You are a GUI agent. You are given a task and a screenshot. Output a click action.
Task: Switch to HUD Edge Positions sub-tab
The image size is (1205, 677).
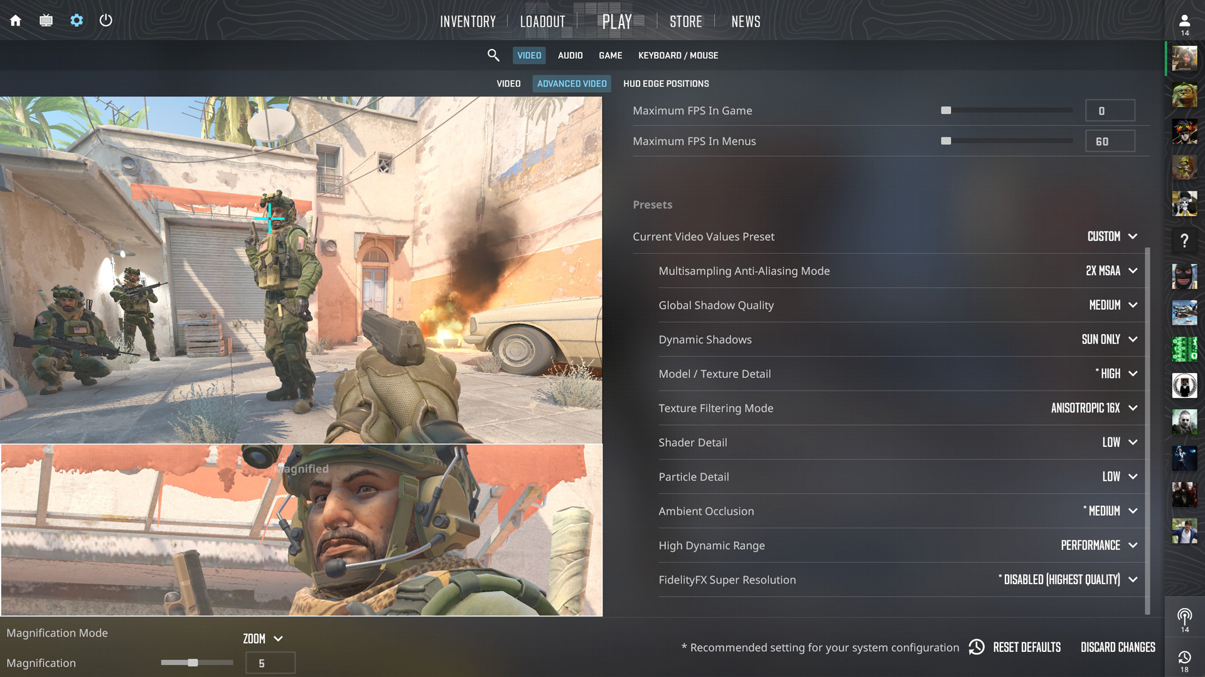point(666,83)
